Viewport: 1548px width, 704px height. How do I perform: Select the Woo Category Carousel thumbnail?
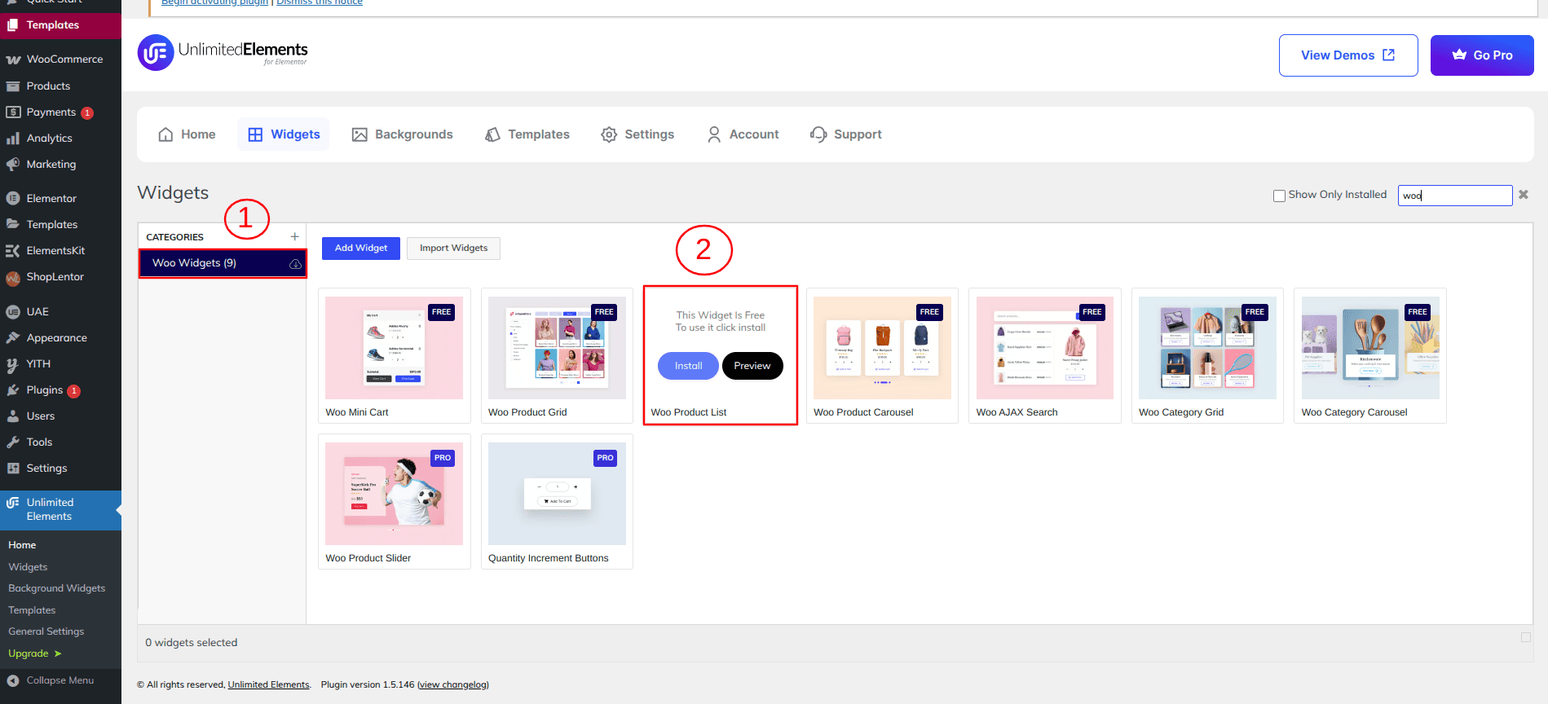1370,348
